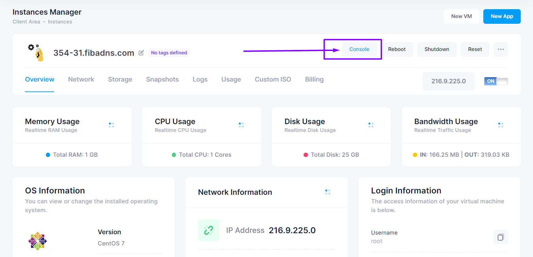Open the three-dots more actions menu
Image resolution: width=533 pixels, height=257 pixels.
click(501, 49)
